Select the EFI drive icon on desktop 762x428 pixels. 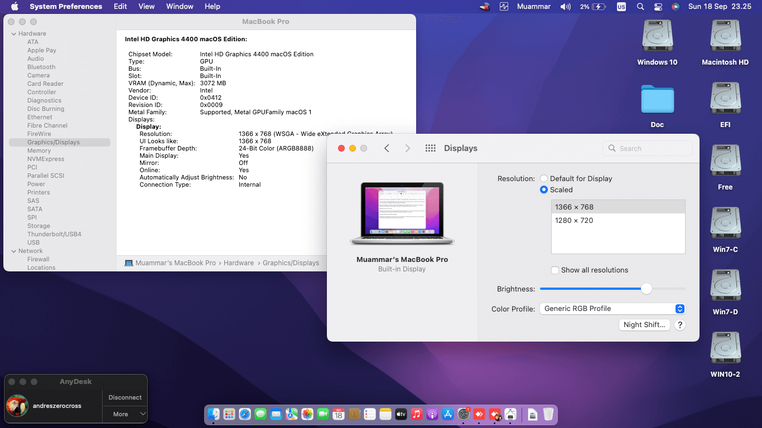click(x=725, y=99)
